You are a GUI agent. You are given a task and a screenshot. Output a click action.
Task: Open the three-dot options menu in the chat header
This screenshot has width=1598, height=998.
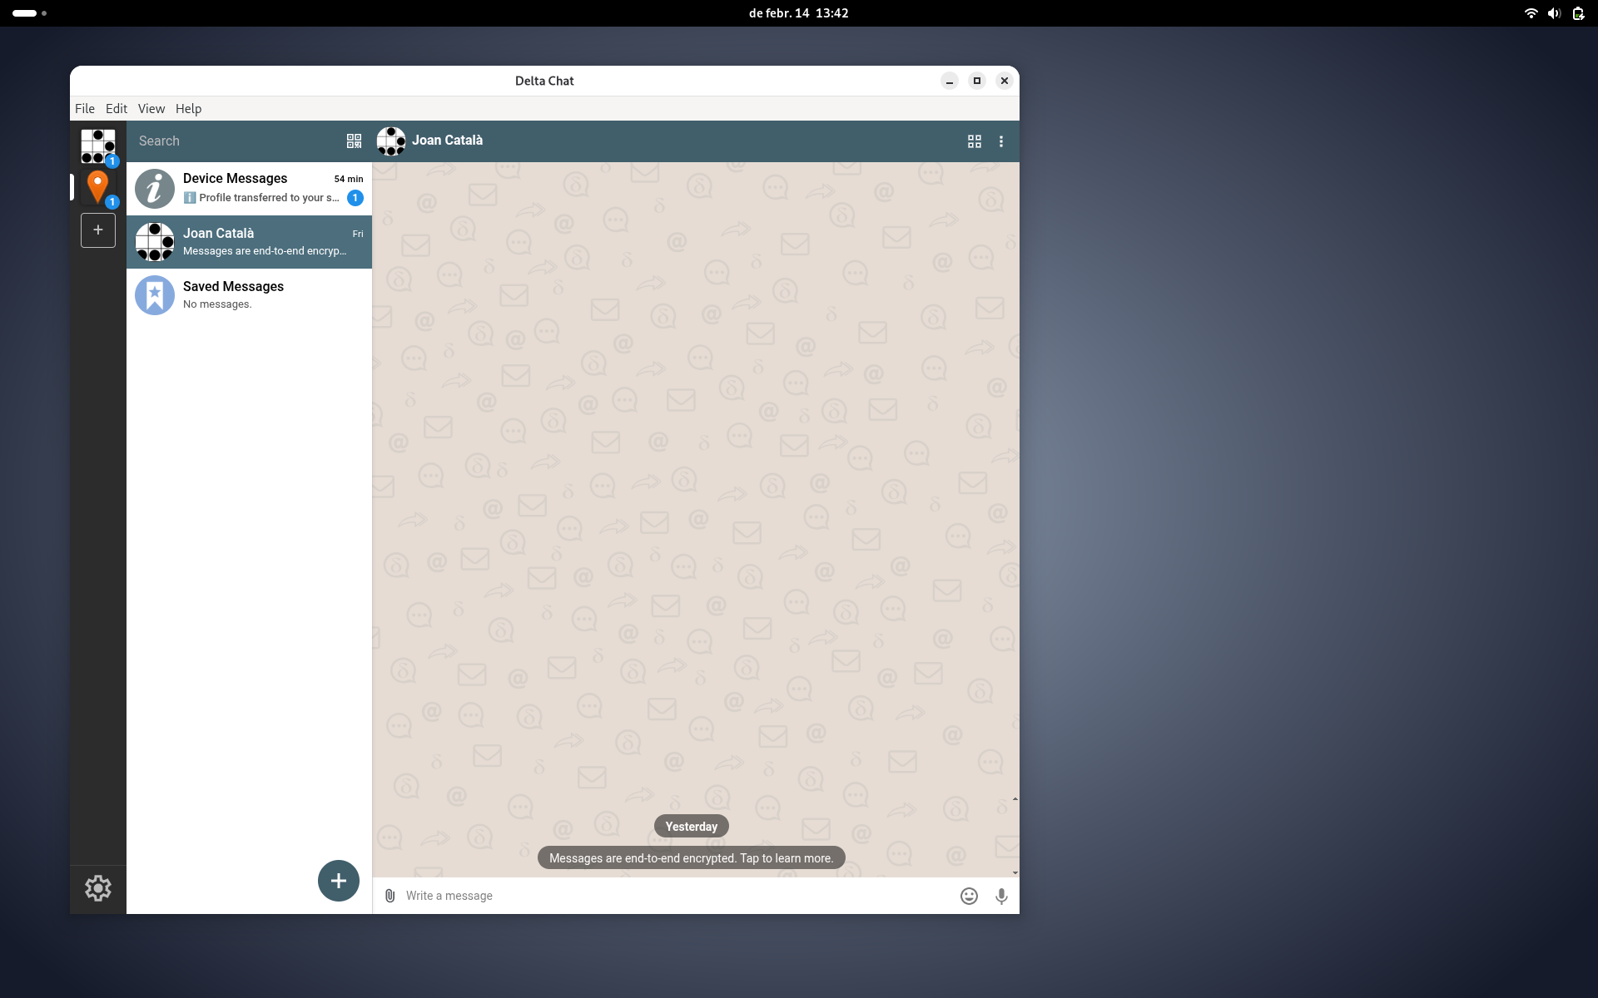point(1001,141)
